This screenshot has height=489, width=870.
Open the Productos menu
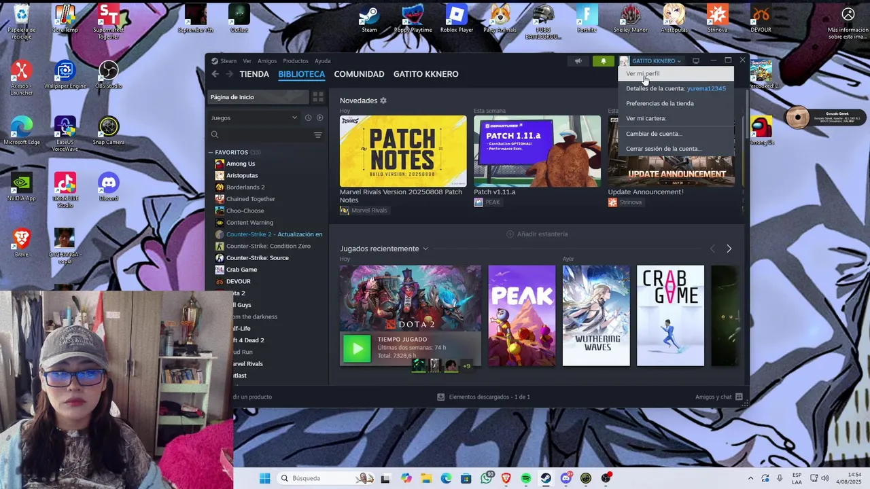click(x=296, y=61)
